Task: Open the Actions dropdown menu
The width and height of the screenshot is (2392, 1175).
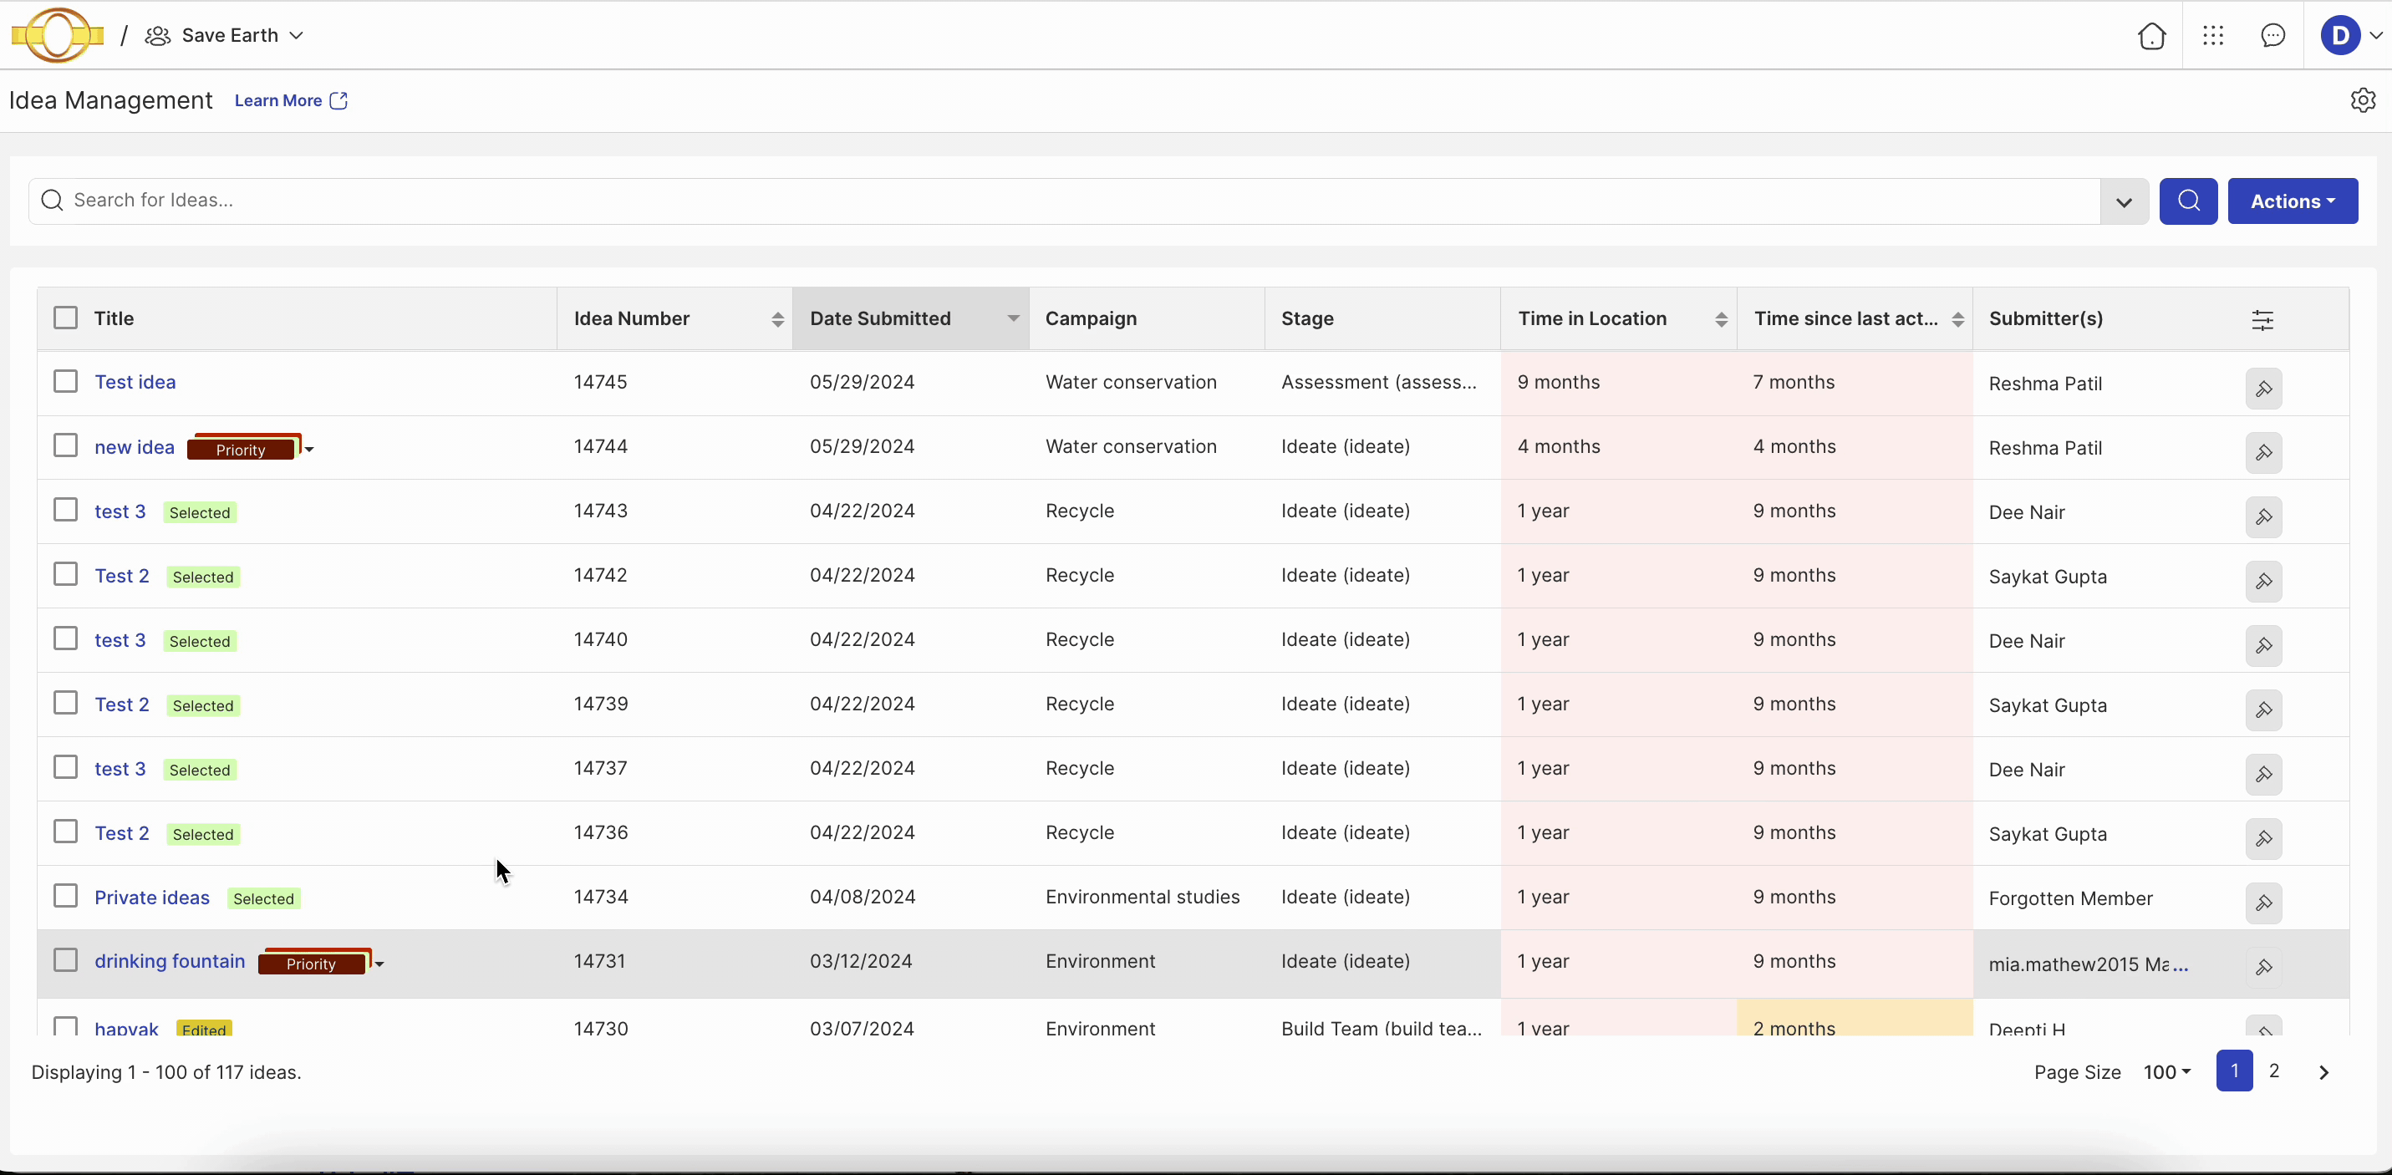Action: pos(2292,201)
